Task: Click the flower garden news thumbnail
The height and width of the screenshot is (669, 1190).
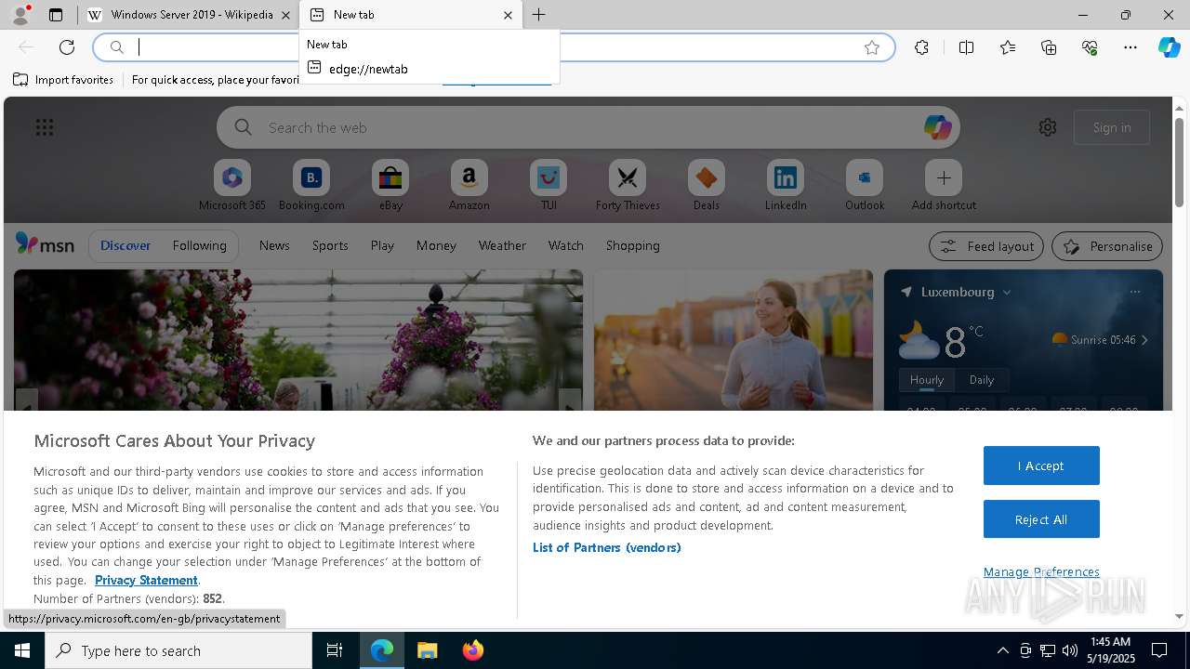Action: [x=298, y=340]
